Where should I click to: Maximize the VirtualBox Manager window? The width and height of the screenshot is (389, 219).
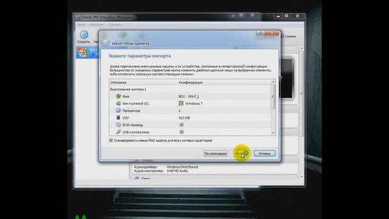coord(286,16)
